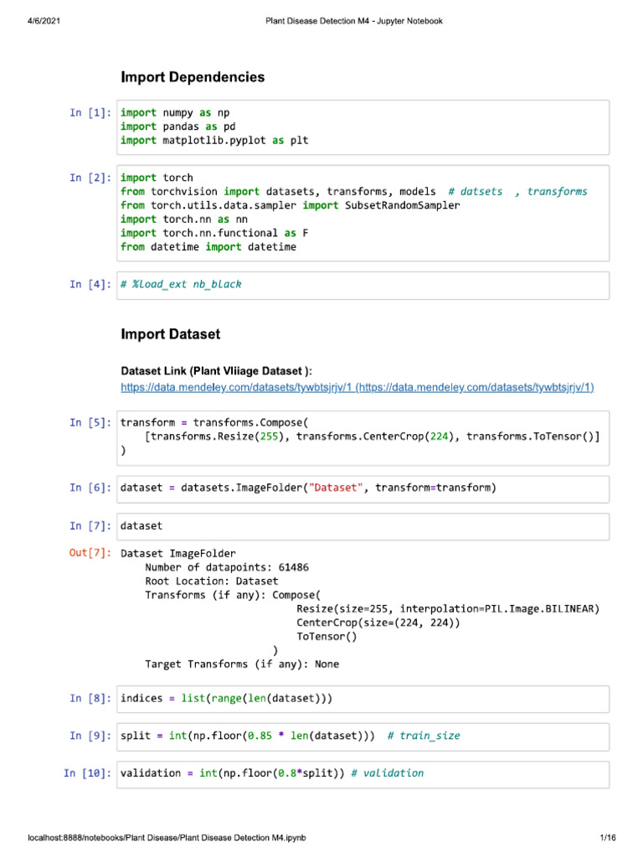
Task: Click the Import Dataset heading
Action: (x=171, y=334)
